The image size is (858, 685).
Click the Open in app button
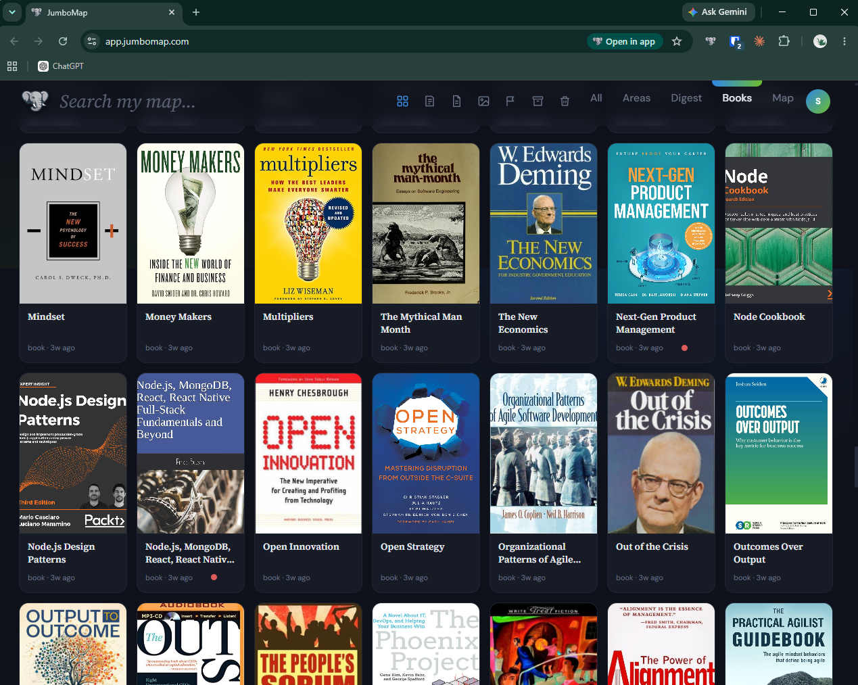pyautogui.click(x=623, y=41)
